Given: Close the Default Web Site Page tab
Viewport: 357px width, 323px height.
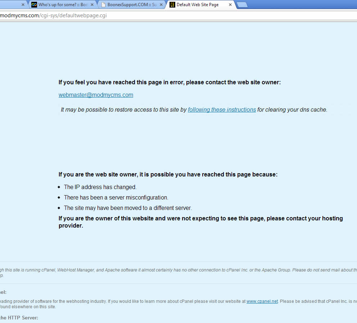Looking at the screenshot, I should [230, 5].
